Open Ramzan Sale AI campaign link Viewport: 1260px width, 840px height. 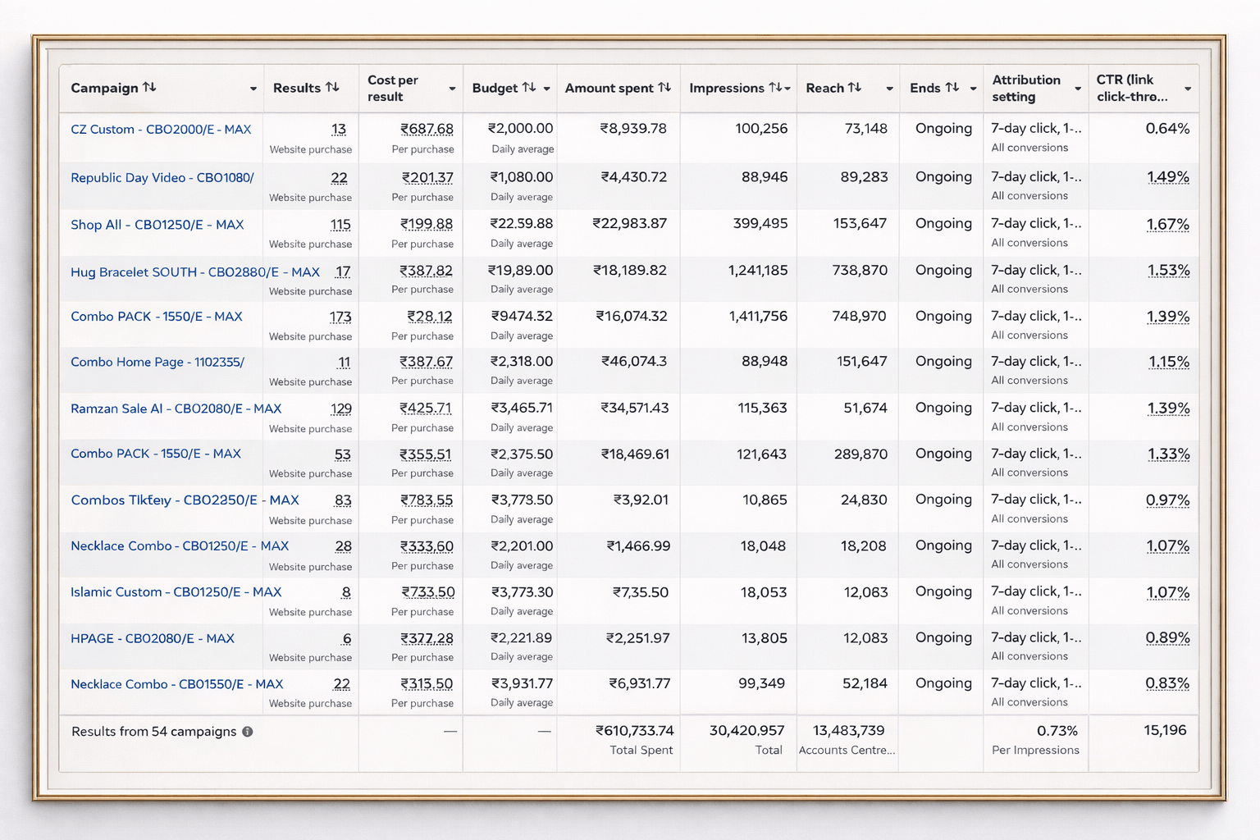click(176, 409)
